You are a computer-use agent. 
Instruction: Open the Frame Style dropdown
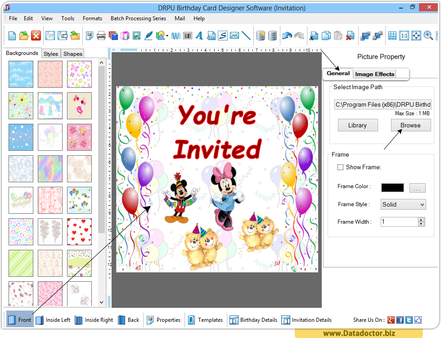(403, 204)
